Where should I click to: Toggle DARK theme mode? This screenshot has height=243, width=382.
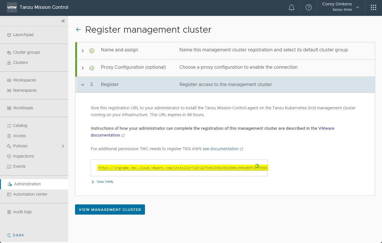[16, 235]
